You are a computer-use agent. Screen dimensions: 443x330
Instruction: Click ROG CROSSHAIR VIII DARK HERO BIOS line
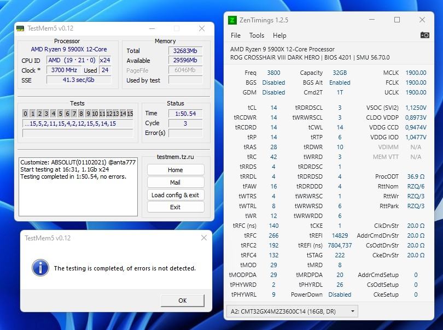click(x=310, y=57)
